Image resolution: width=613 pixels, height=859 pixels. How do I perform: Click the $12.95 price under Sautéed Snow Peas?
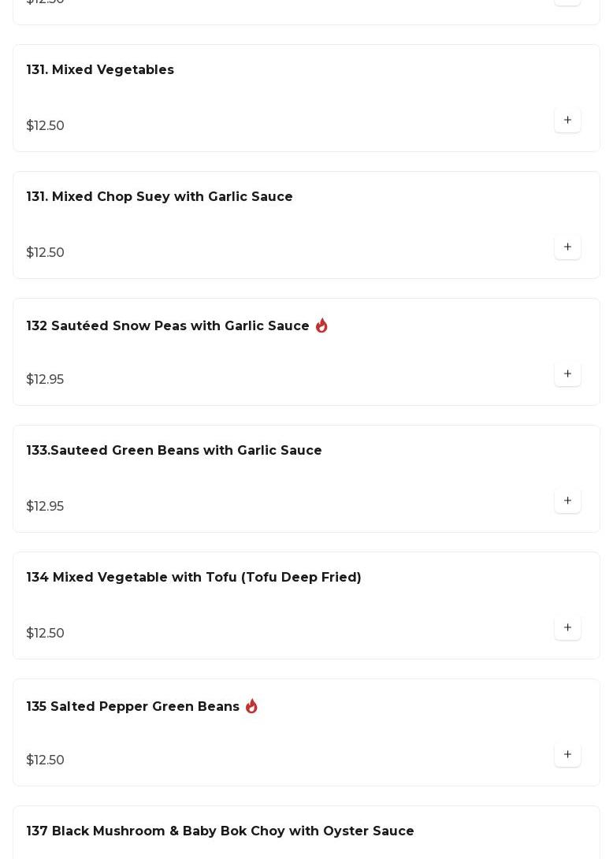(x=45, y=380)
